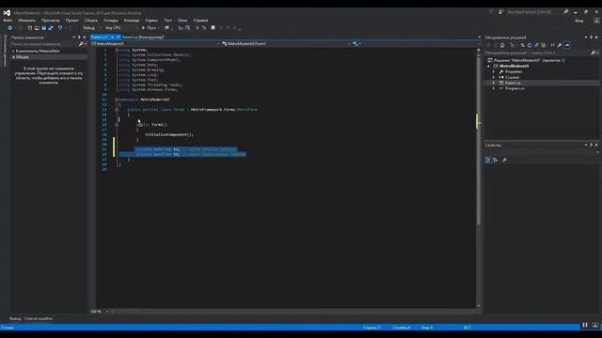
Task: Open the Any CPU platform dropdown
Action: pyautogui.click(x=121, y=28)
